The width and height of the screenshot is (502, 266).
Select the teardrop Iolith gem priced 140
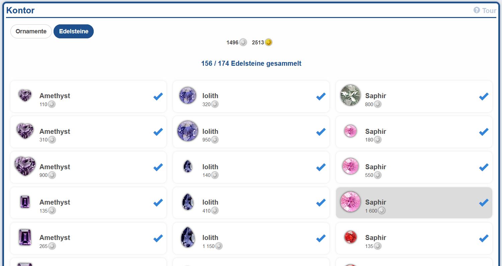point(188,166)
